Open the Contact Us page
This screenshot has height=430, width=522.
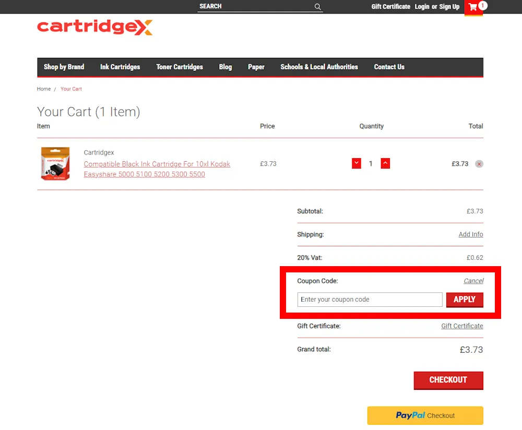pos(389,67)
